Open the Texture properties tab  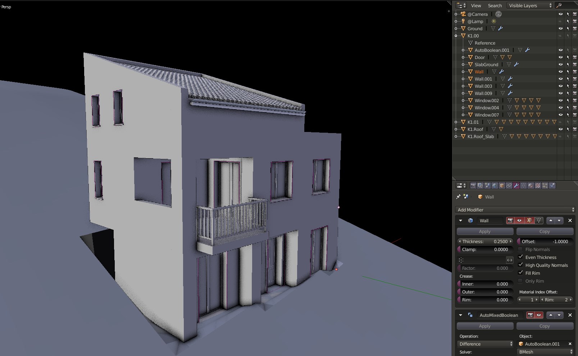tap(538, 186)
